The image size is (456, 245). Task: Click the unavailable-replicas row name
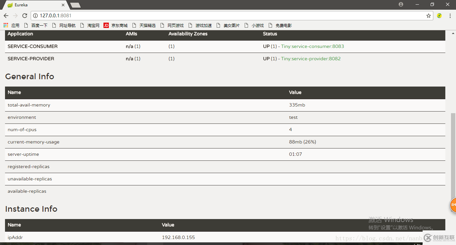(30, 179)
